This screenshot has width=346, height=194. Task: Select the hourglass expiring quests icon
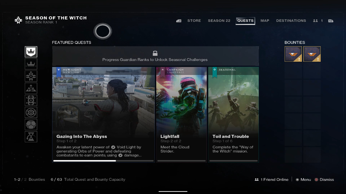[x=31, y=137]
